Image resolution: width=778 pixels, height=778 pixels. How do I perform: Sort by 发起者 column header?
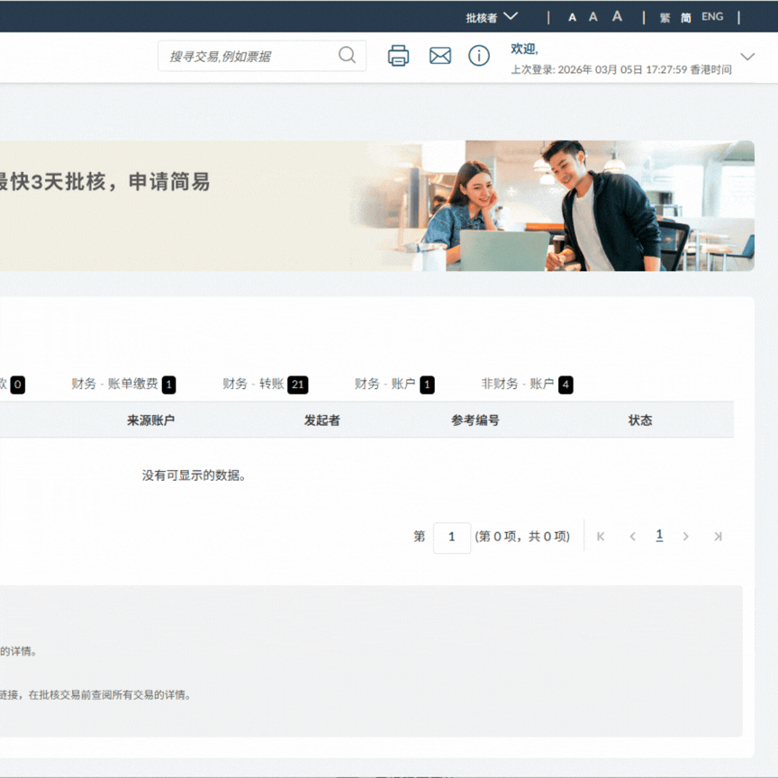click(x=322, y=421)
